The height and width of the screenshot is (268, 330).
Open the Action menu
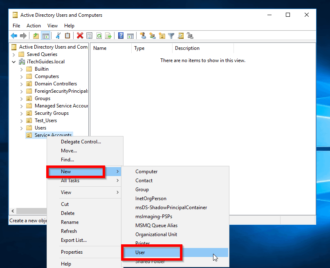tap(34, 25)
